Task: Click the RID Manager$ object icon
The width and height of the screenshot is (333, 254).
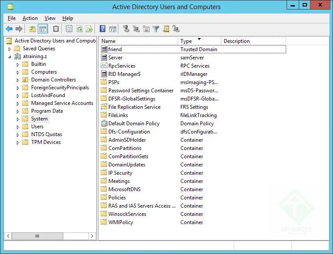Action: click(x=104, y=74)
